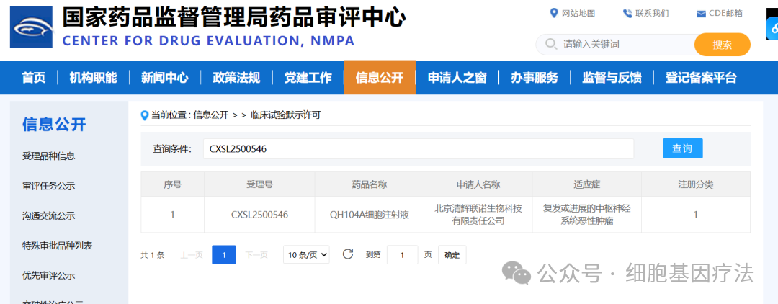Select 受理品种信息 in the left sidebar
Screen dimensions: 778x304
click(49, 156)
